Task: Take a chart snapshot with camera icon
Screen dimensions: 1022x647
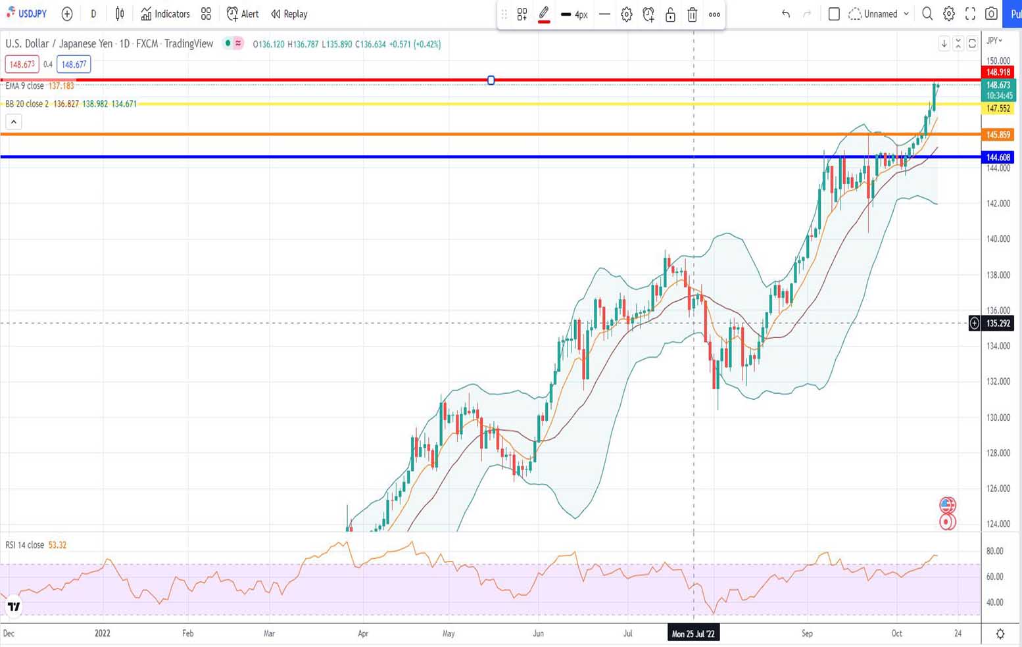Action: (x=991, y=14)
